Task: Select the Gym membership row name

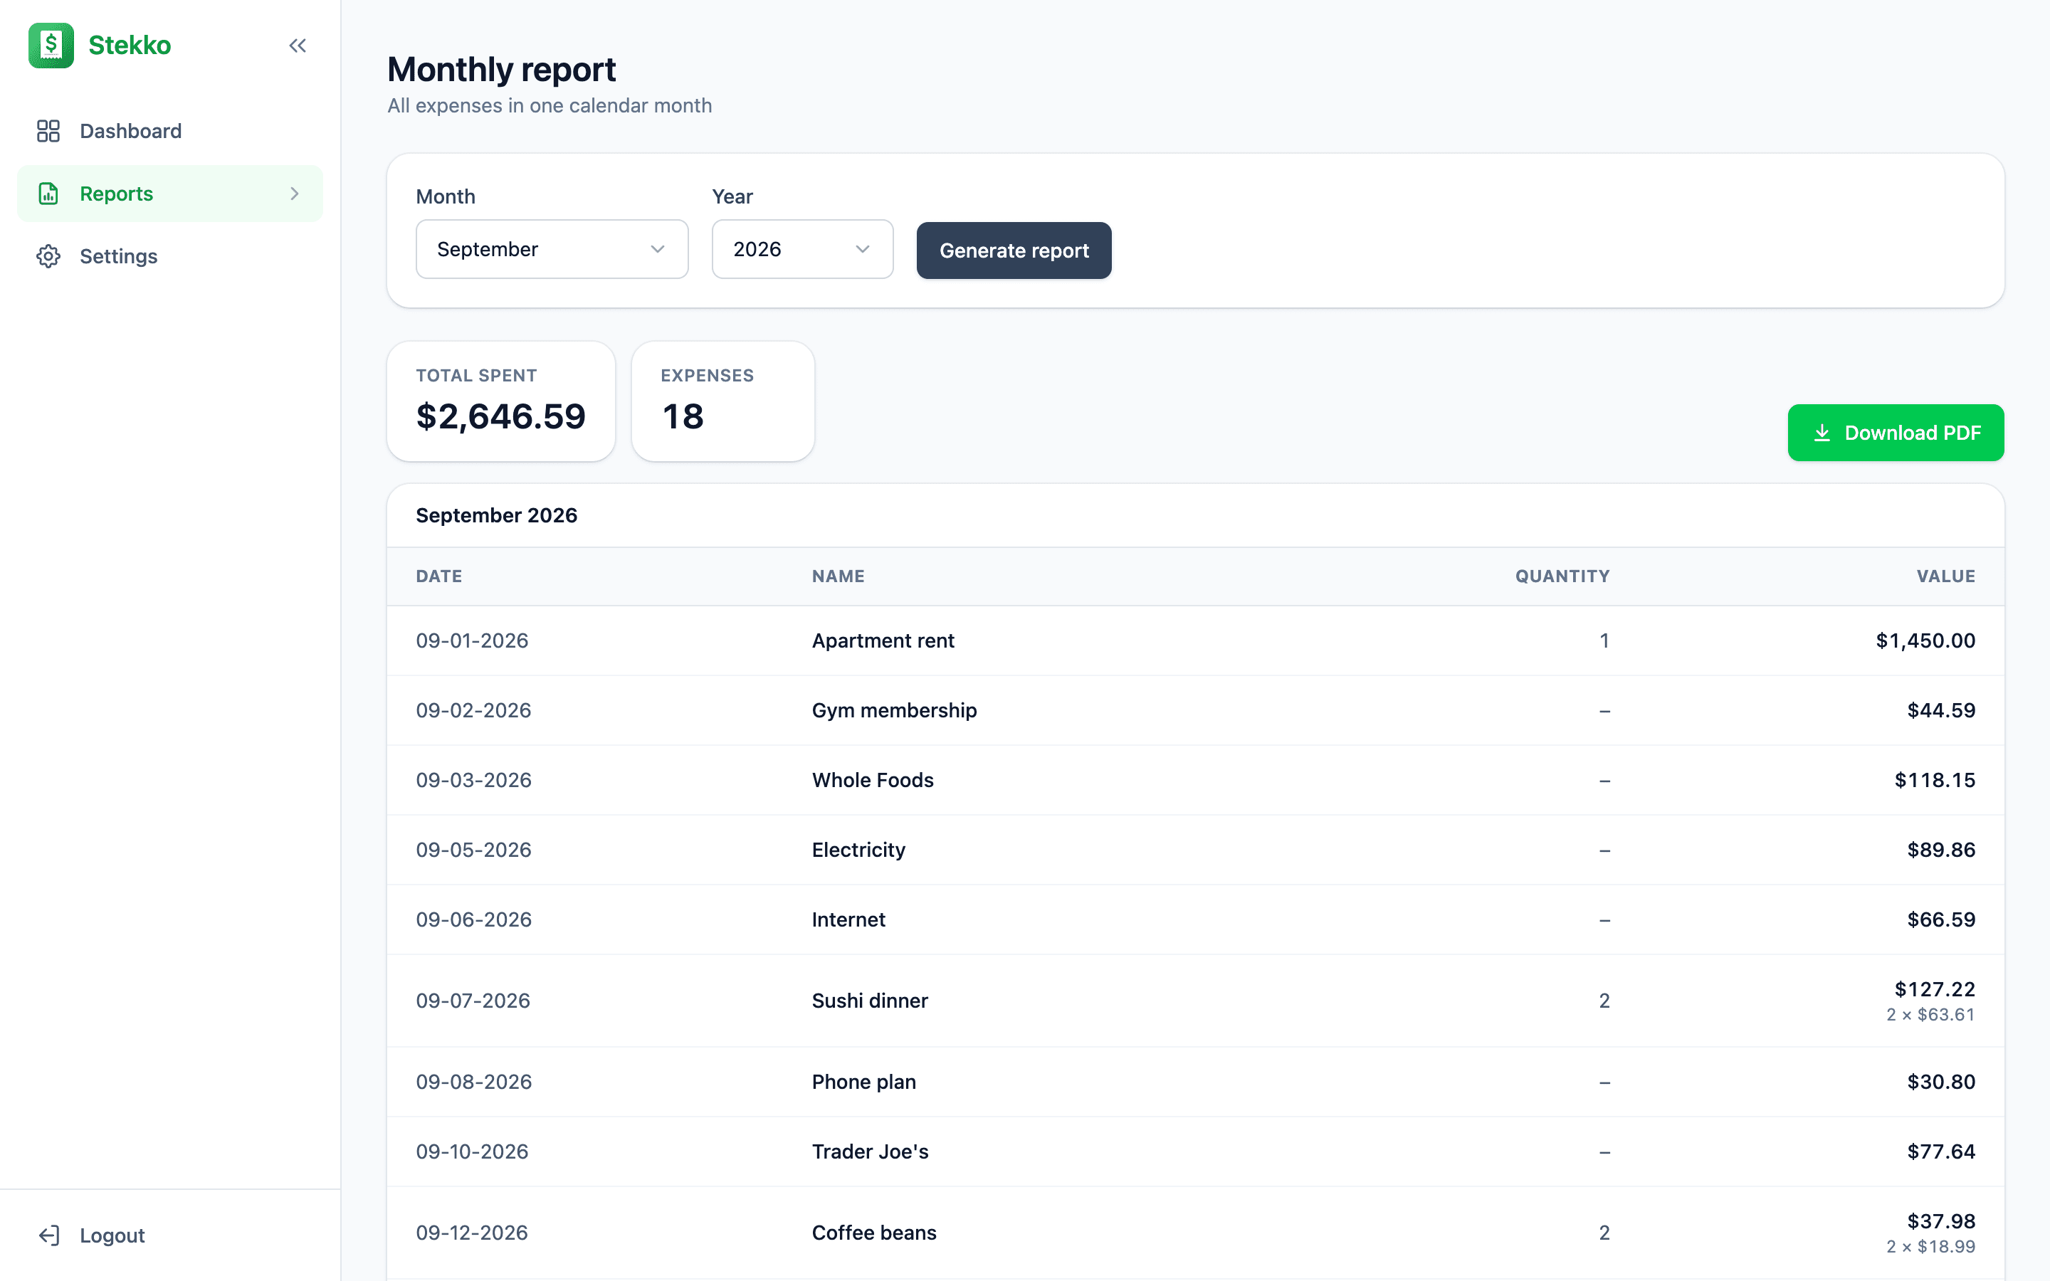Action: click(x=894, y=710)
